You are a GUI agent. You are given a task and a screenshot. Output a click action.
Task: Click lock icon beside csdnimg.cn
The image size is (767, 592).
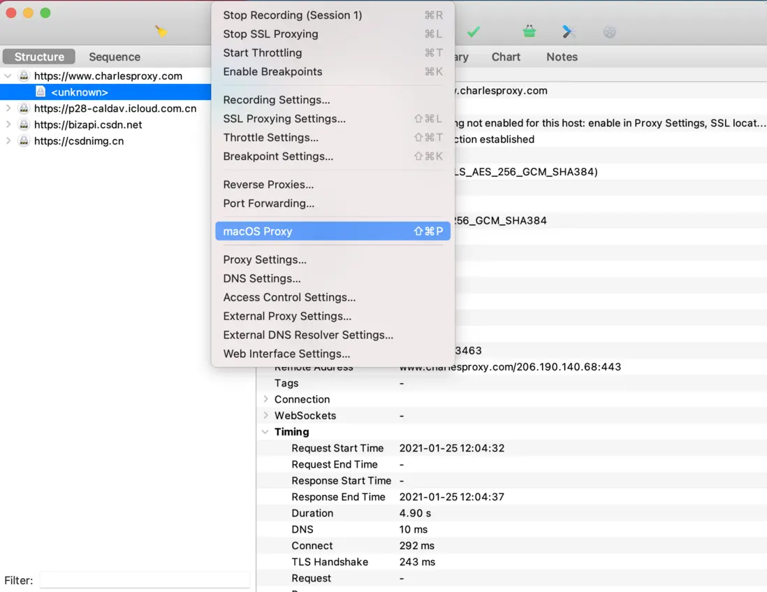click(x=24, y=141)
